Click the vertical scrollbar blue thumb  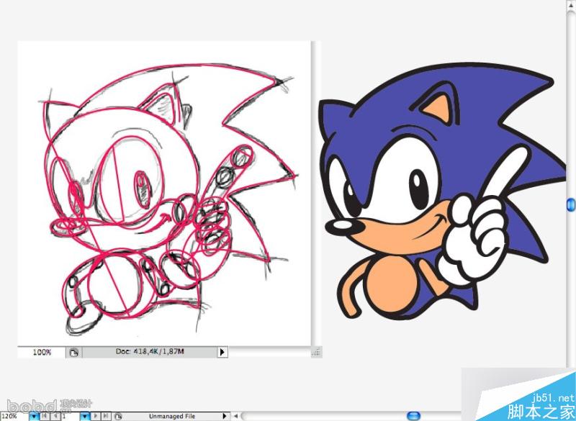click(x=571, y=205)
